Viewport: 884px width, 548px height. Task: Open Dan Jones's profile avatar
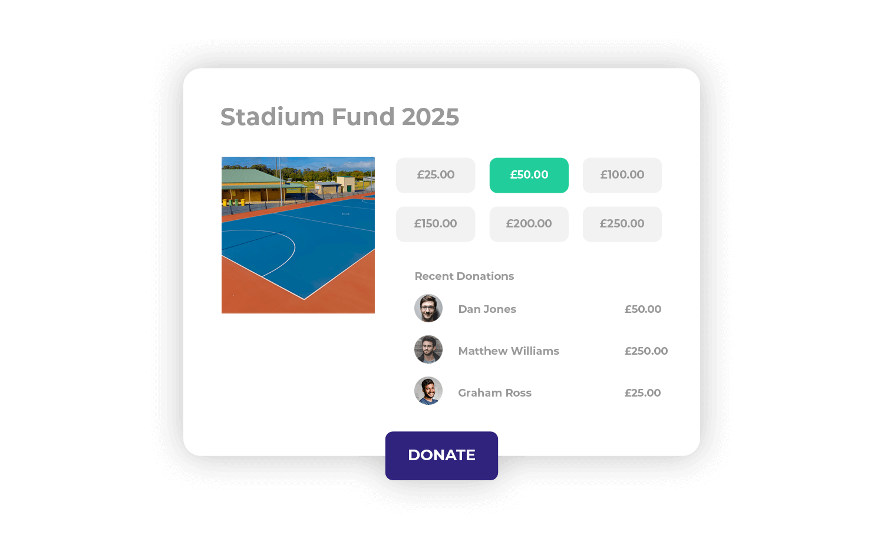428,308
